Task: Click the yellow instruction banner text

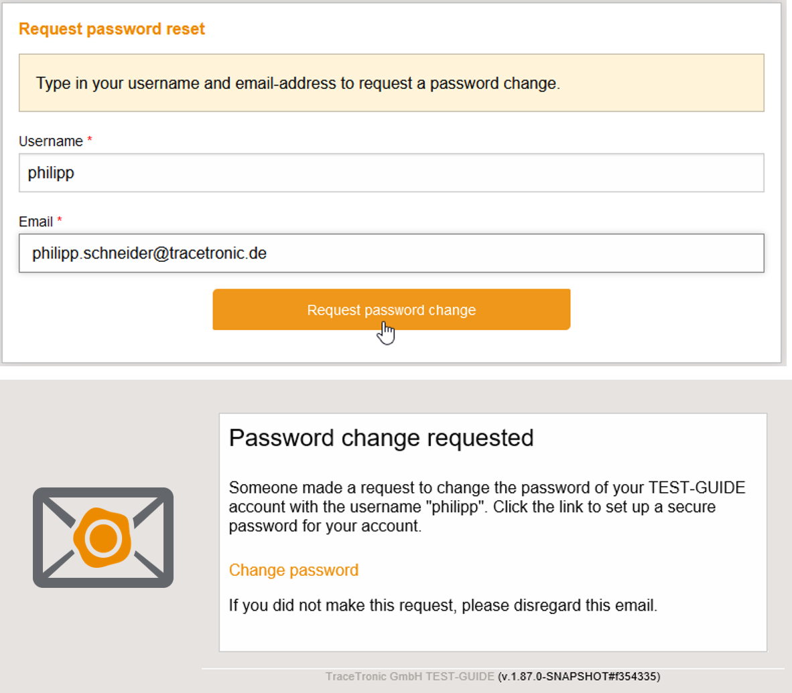Action: click(x=298, y=83)
